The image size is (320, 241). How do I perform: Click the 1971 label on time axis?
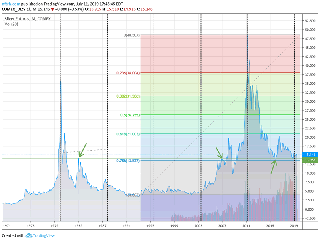(6, 226)
